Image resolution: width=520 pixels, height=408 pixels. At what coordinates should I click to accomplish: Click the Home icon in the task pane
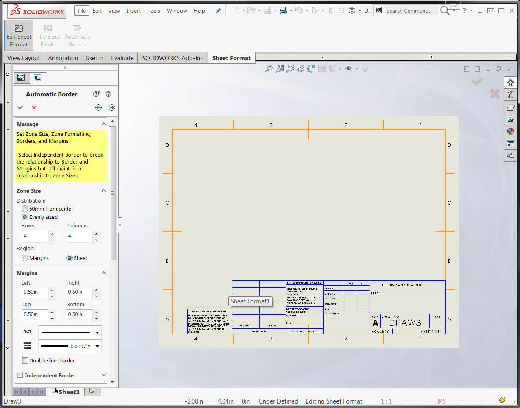click(x=511, y=82)
